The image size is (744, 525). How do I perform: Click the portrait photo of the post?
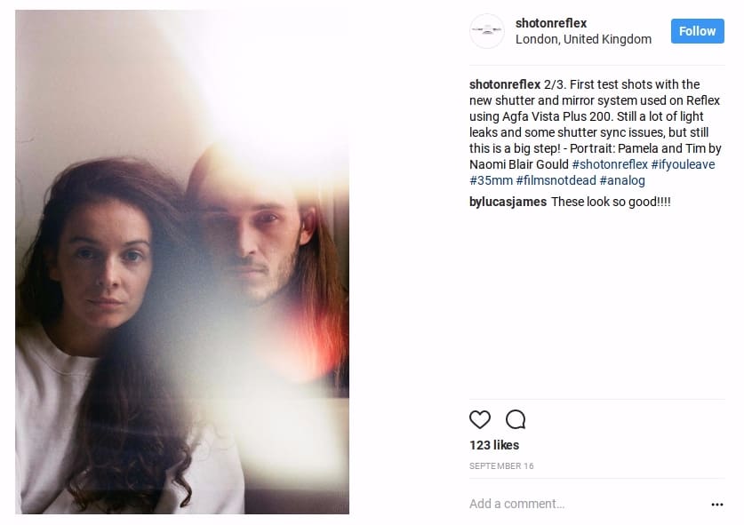pyautogui.click(x=182, y=262)
